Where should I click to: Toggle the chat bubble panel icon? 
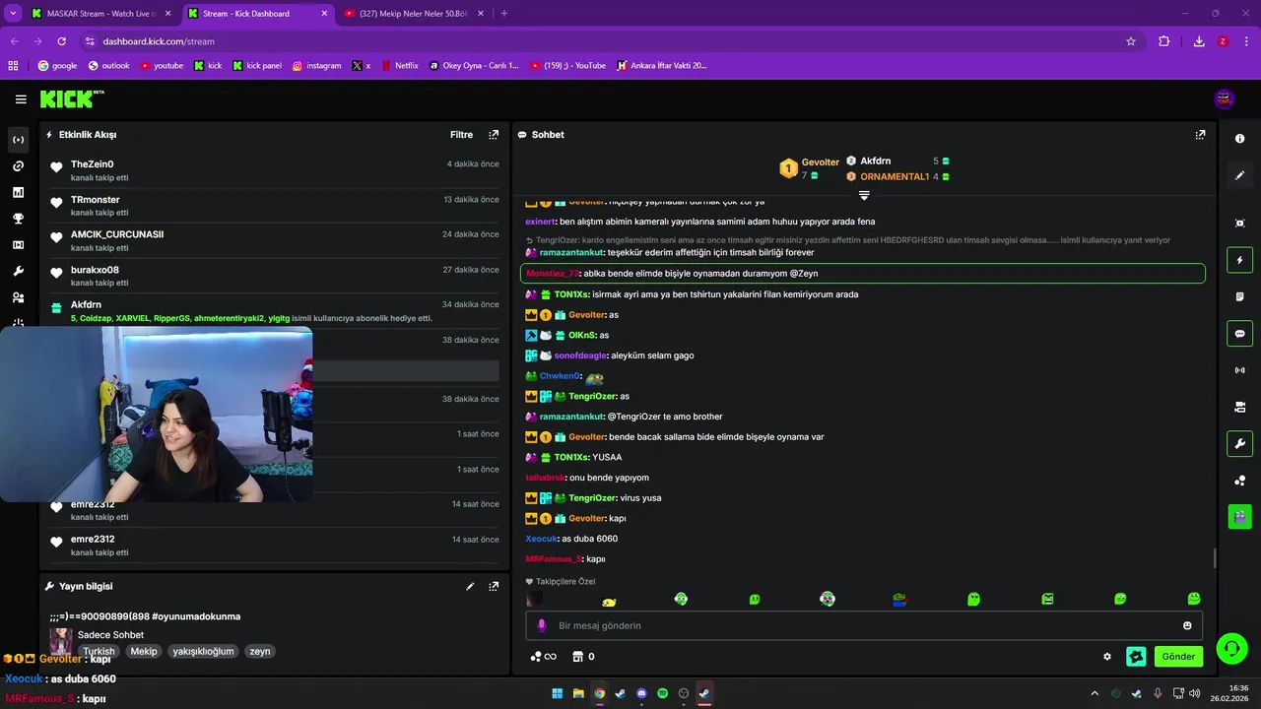[1239, 334]
